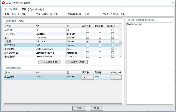
Task: Click the ラベル column header in field list
Action: pyautogui.click(x=19, y=26)
